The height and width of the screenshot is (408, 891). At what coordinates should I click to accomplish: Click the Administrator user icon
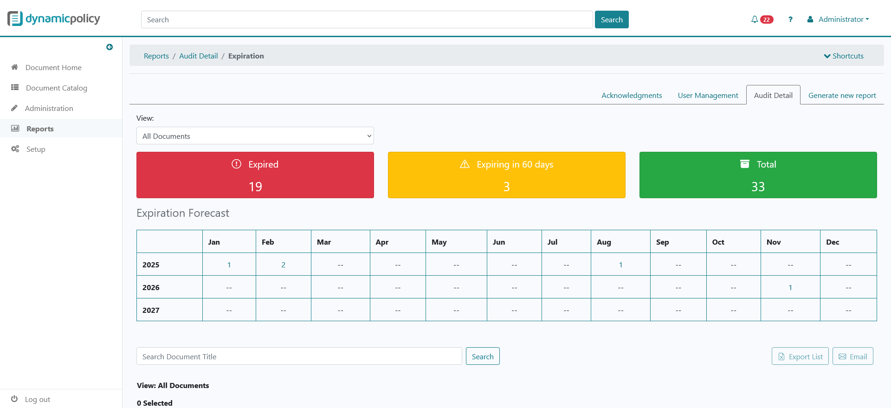tap(810, 19)
